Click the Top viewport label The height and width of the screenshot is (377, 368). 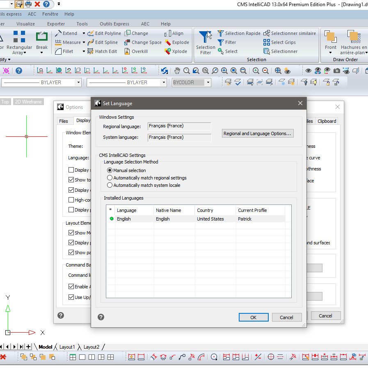pyautogui.click(x=5, y=102)
